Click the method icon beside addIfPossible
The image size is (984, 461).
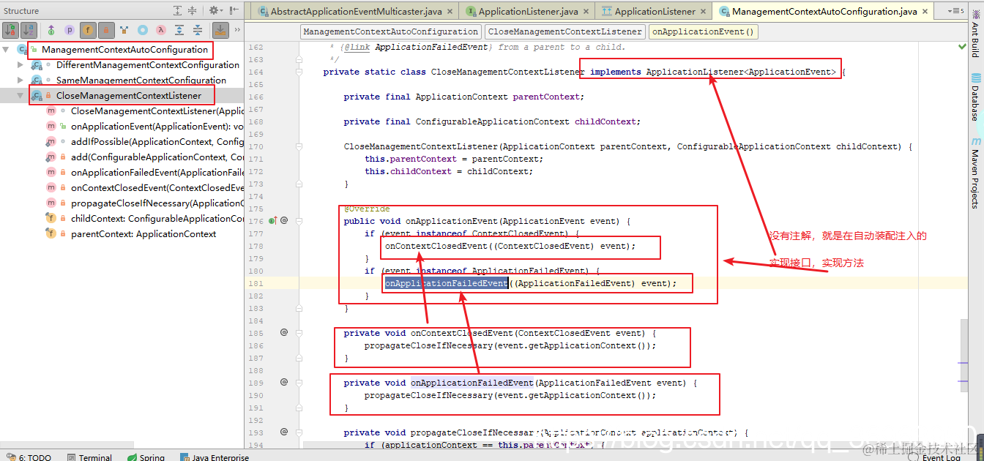pos(51,142)
